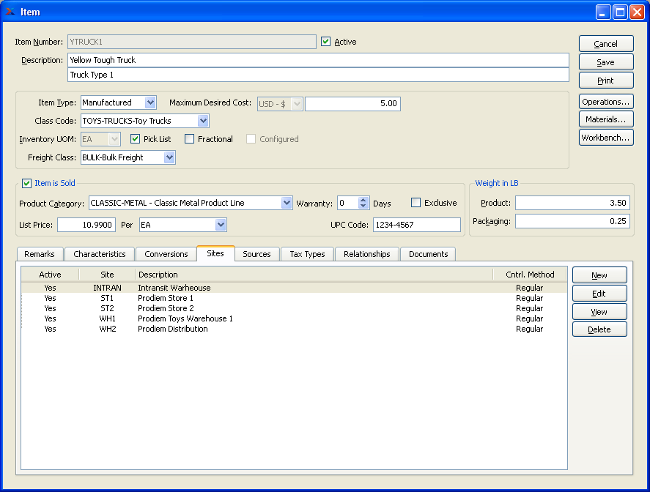This screenshot has width=650, height=492.
Task: Expand the Product Category dropdown
Action: click(x=287, y=203)
